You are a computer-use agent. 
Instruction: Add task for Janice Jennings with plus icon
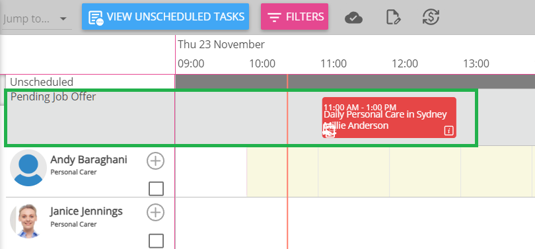(156, 213)
